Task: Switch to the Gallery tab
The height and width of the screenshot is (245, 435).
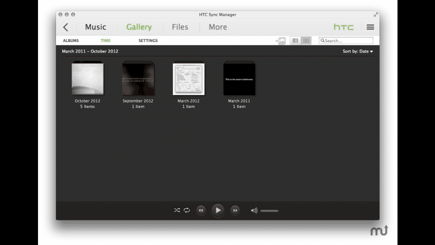Action: pos(139,27)
